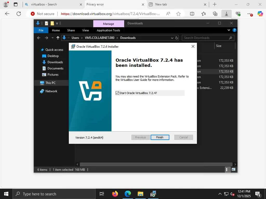Click VM5.COLLABNET.000 in address path
Image resolution: width=266 pixels, height=199 pixels.
(99, 38)
